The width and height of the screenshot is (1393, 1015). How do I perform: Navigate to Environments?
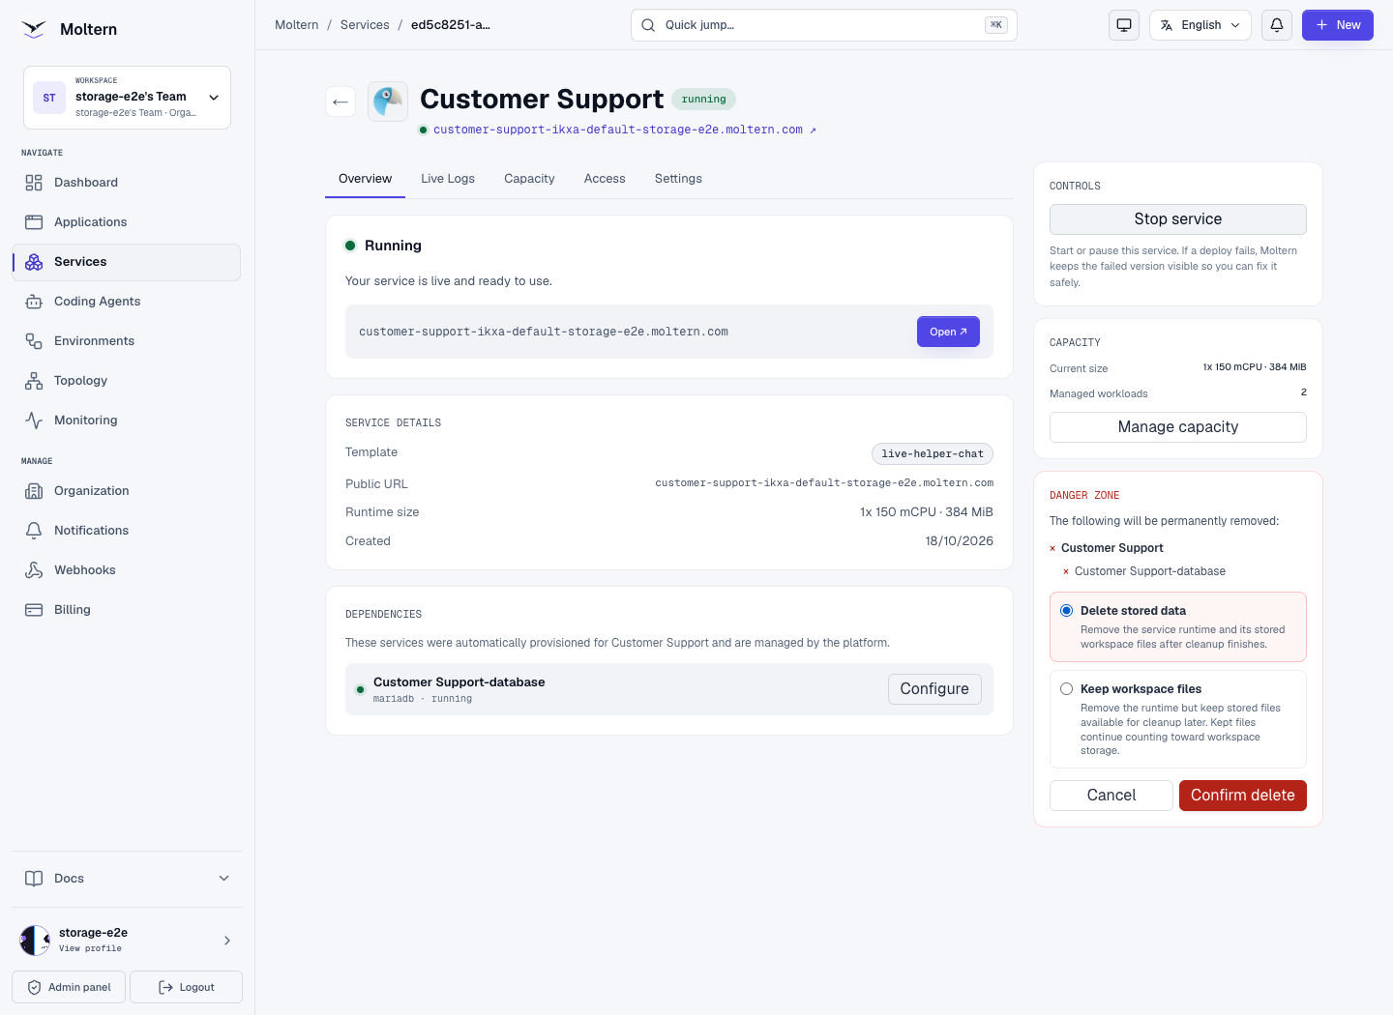click(x=126, y=341)
